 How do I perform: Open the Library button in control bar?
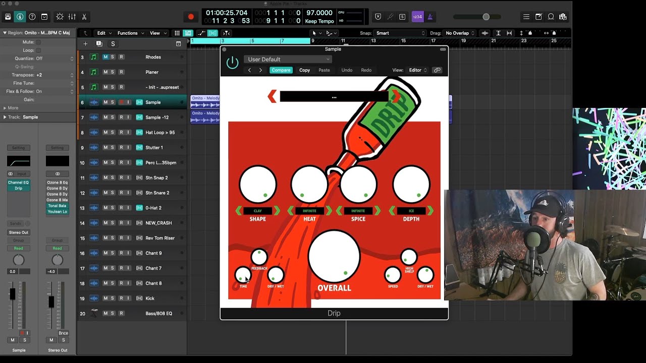8,17
